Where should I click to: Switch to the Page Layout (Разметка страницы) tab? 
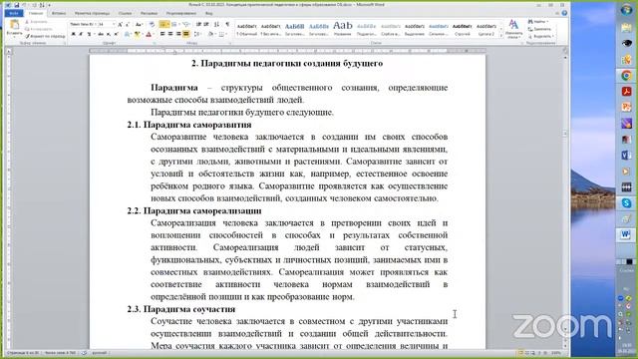tap(92, 13)
